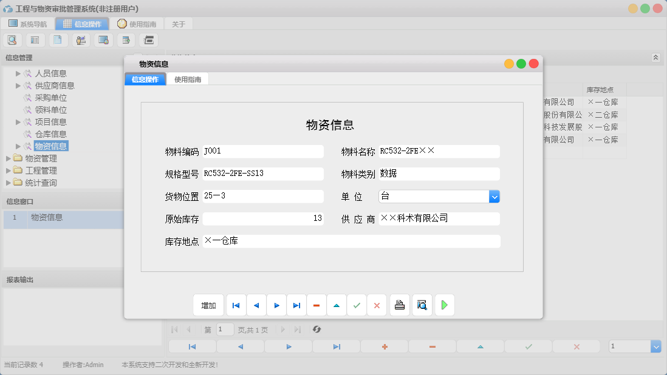Click the 增加 button to add a record
This screenshot has width=667, height=375.
[x=208, y=305]
